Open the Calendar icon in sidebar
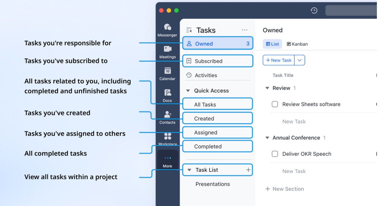Image resolution: width=383 pixels, height=206 pixels. tap(167, 73)
